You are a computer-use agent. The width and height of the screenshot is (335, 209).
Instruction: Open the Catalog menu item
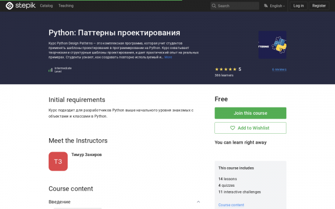point(46,6)
